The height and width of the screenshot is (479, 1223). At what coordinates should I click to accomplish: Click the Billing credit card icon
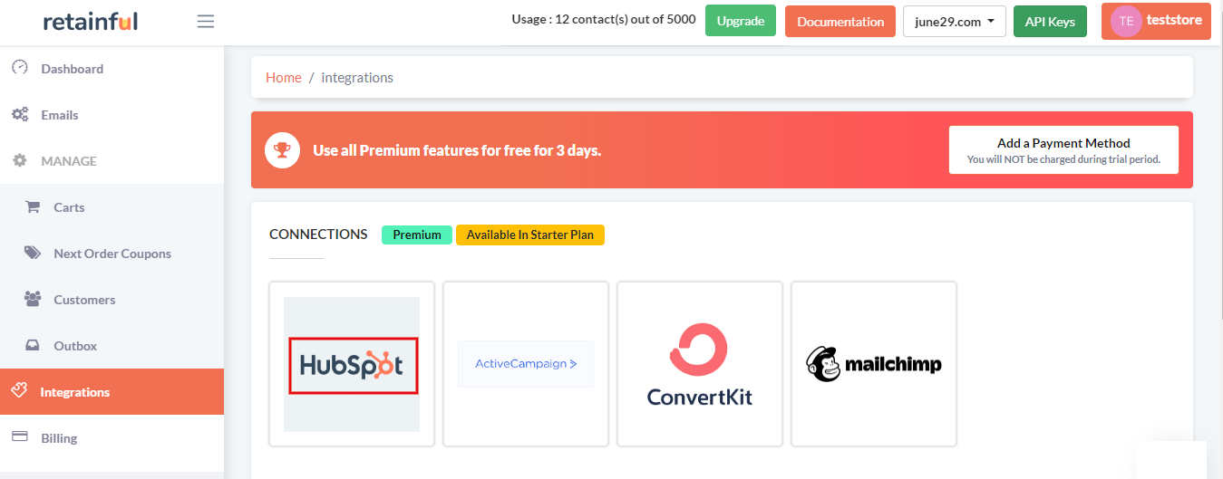pyautogui.click(x=19, y=437)
